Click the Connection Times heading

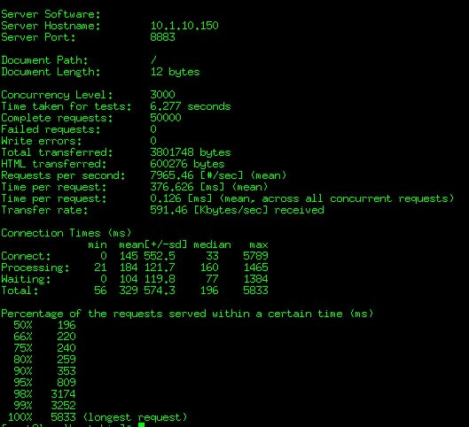(x=66, y=233)
